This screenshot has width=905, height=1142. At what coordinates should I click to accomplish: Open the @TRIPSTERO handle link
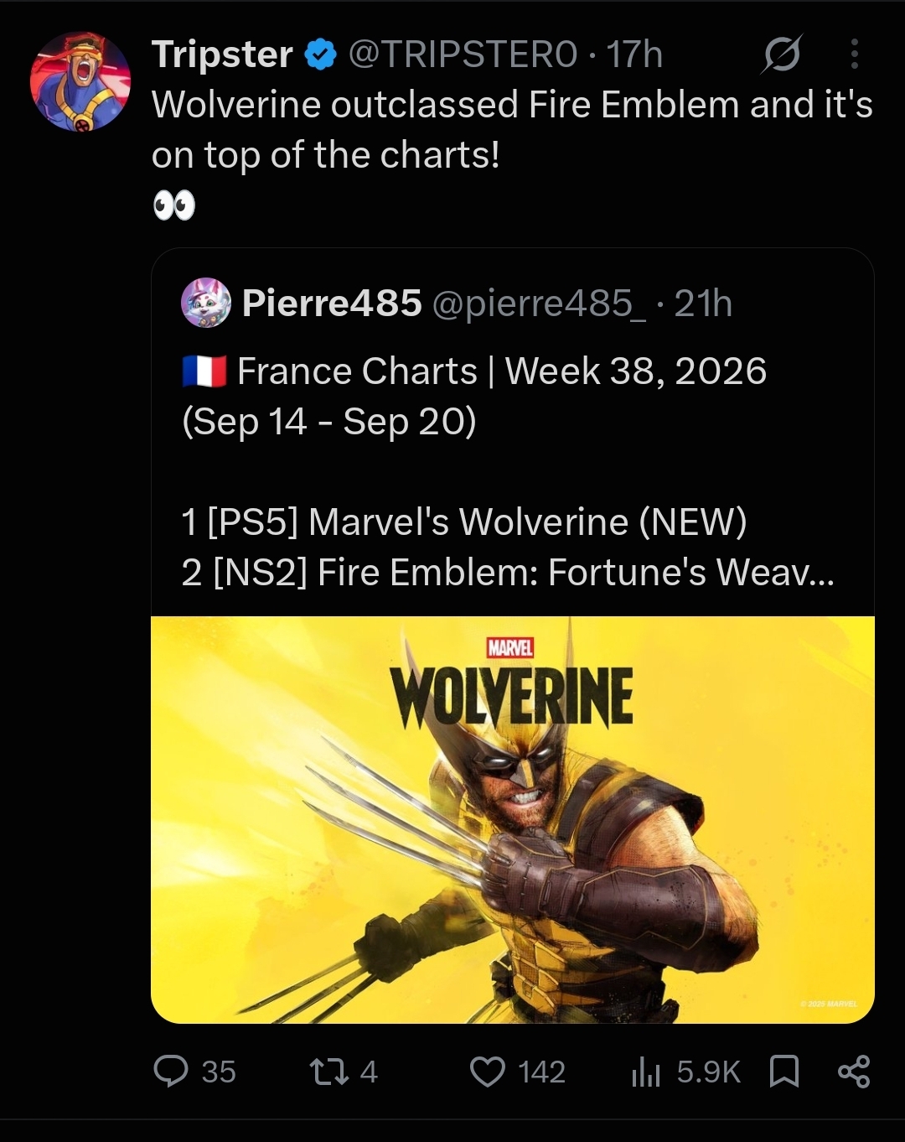coord(463,55)
